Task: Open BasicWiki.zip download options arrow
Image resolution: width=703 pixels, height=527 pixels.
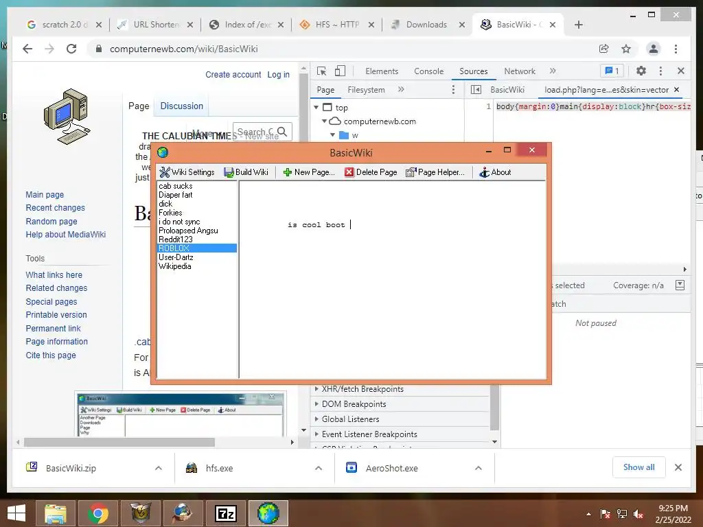Action: pos(159,468)
